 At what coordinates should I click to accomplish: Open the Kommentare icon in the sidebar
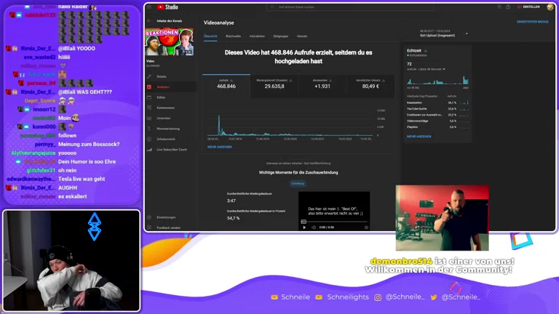click(149, 108)
